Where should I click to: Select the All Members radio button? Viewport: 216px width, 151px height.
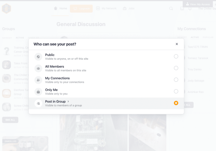click(x=176, y=68)
